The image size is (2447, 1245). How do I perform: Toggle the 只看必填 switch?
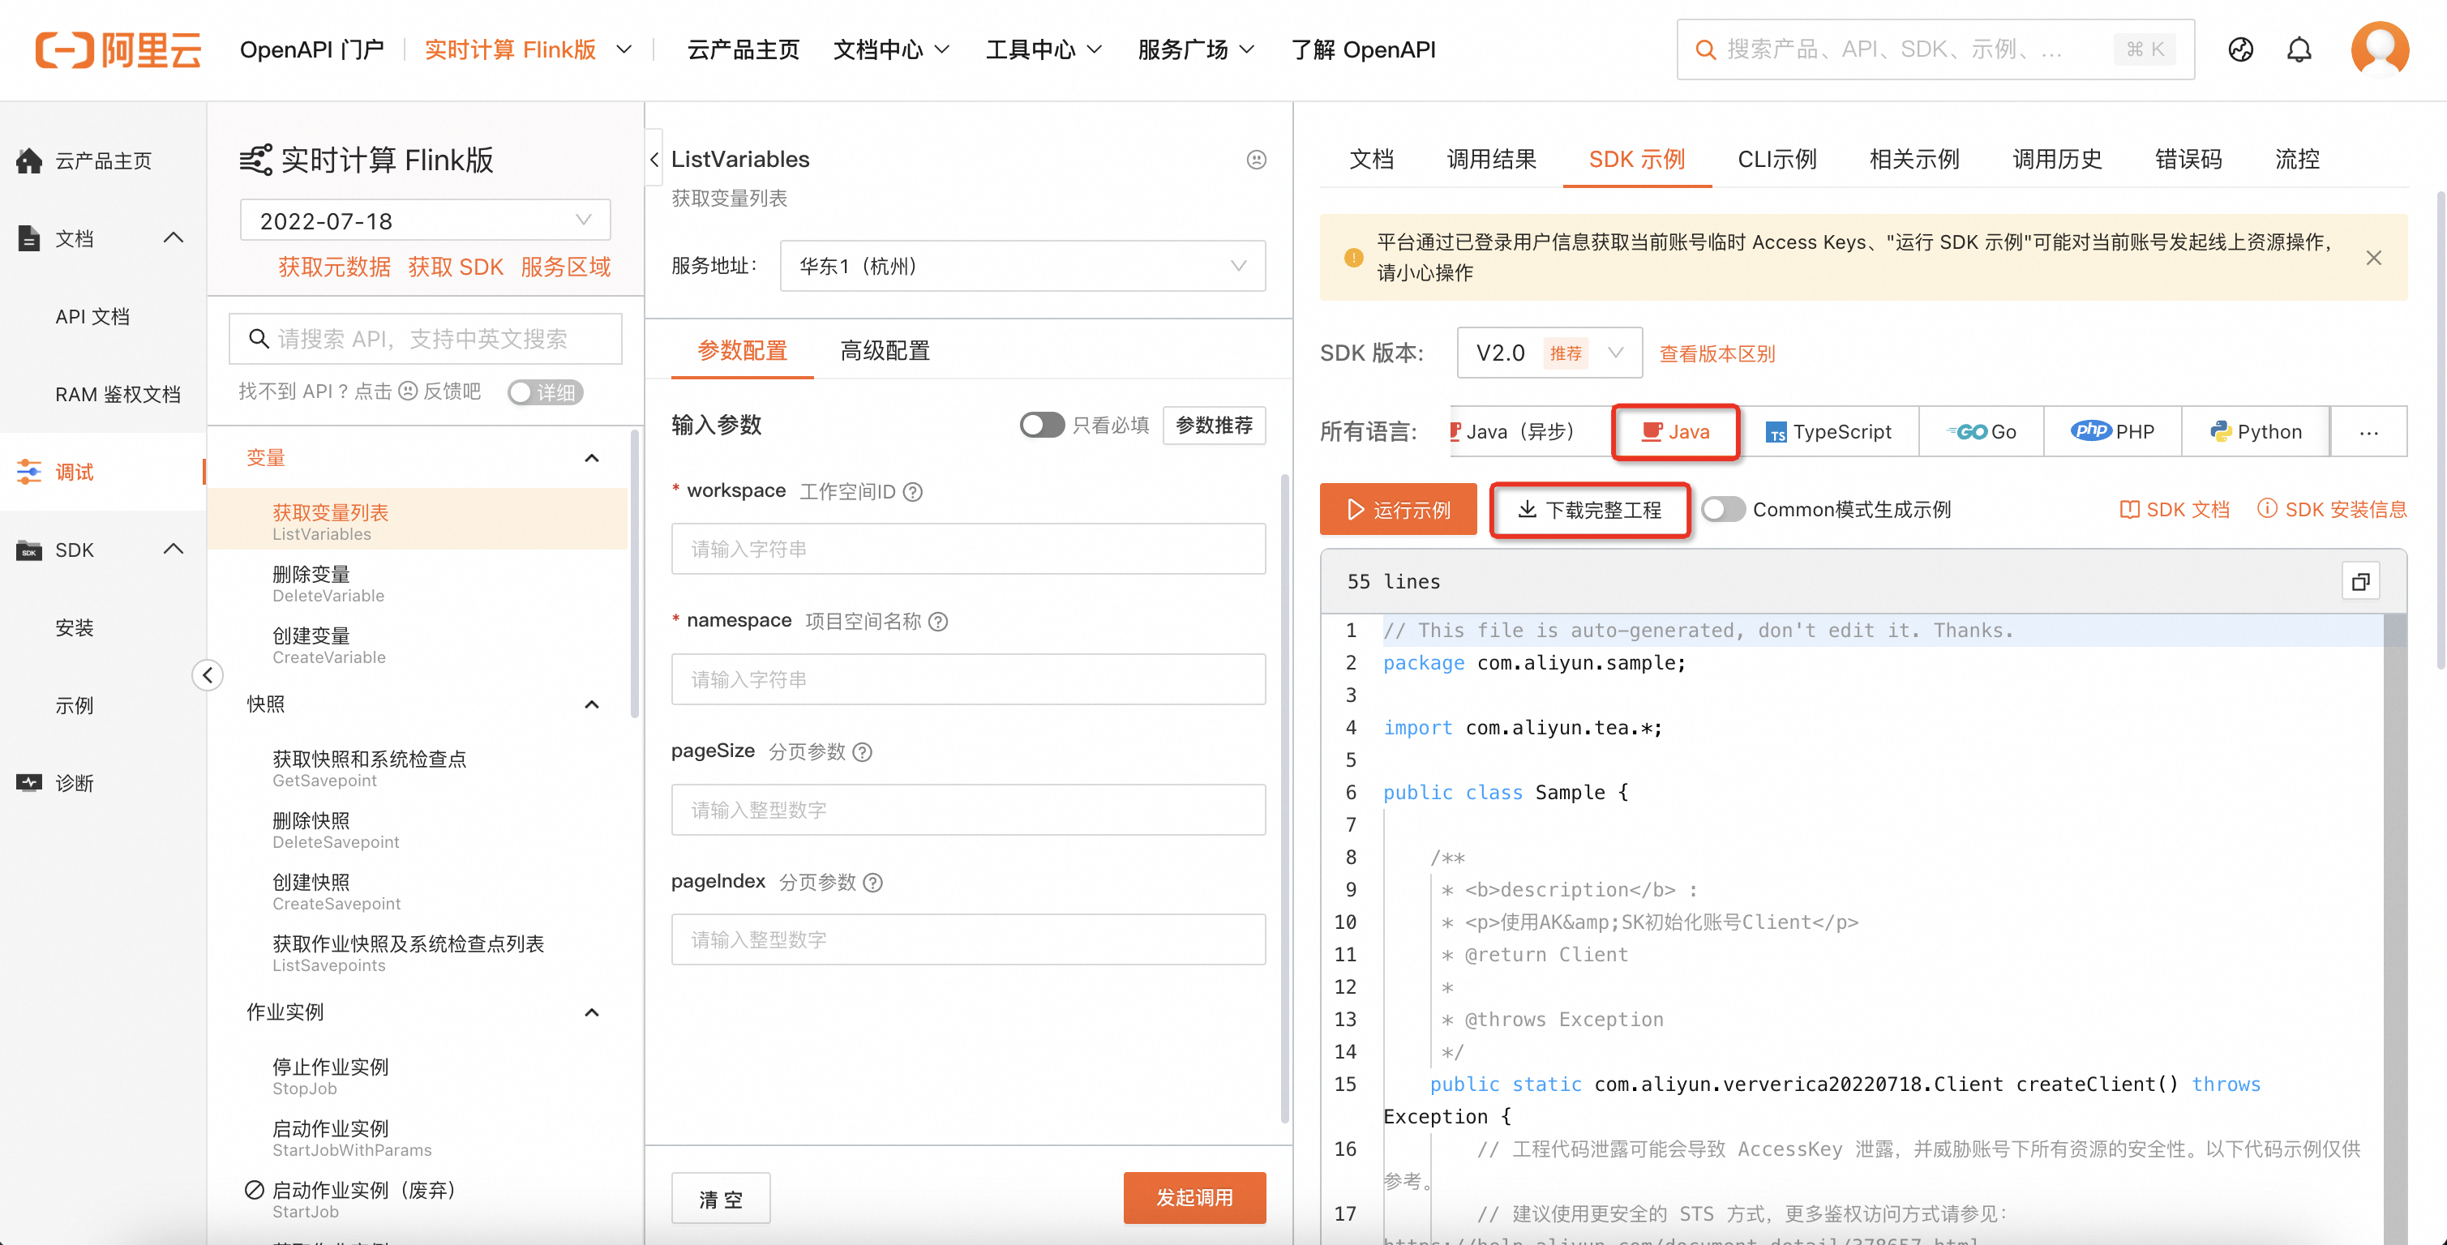pos(1042,425)
